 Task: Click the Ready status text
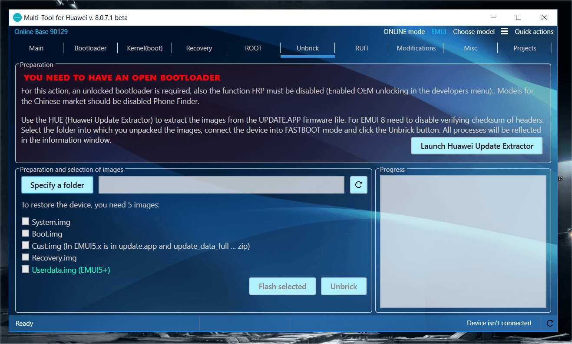click(x=24, y=323)
